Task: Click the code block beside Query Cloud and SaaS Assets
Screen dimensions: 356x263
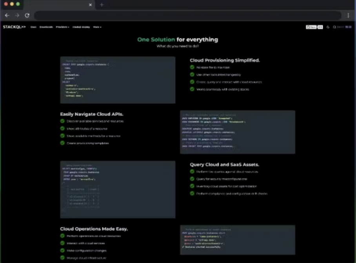Action: point(118,189)
